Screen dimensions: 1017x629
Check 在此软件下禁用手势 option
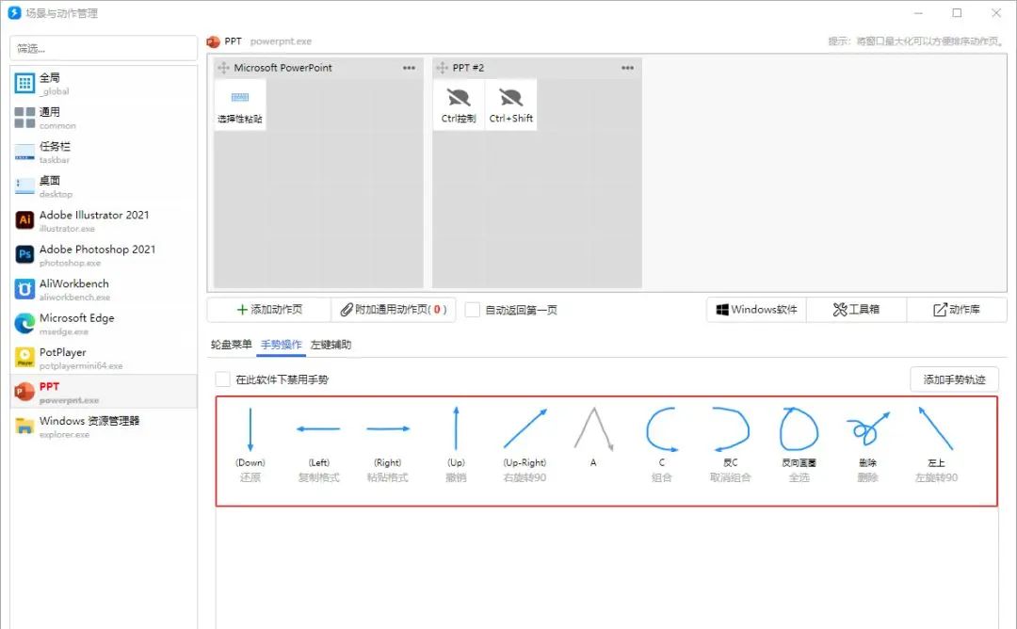point(222,379)
